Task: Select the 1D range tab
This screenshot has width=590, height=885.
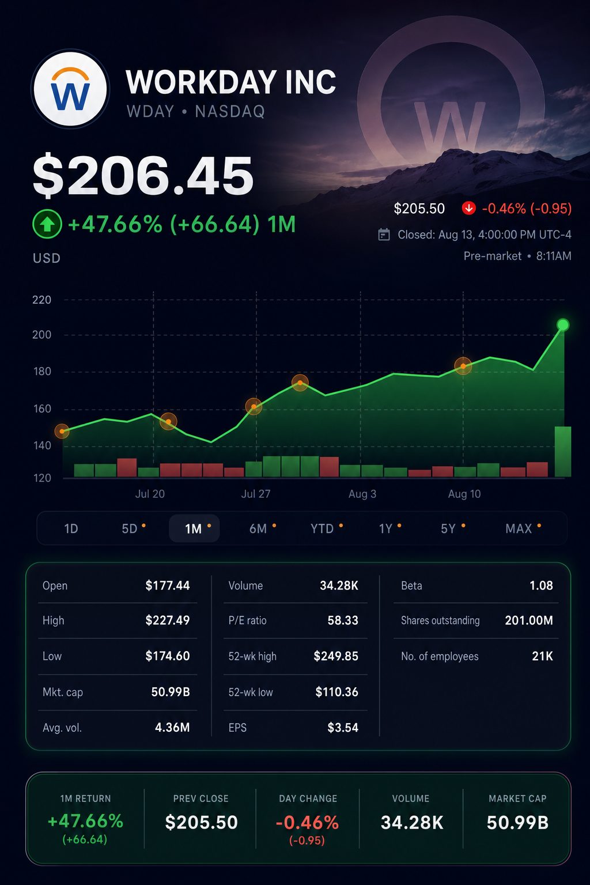Action: [71, 528]
